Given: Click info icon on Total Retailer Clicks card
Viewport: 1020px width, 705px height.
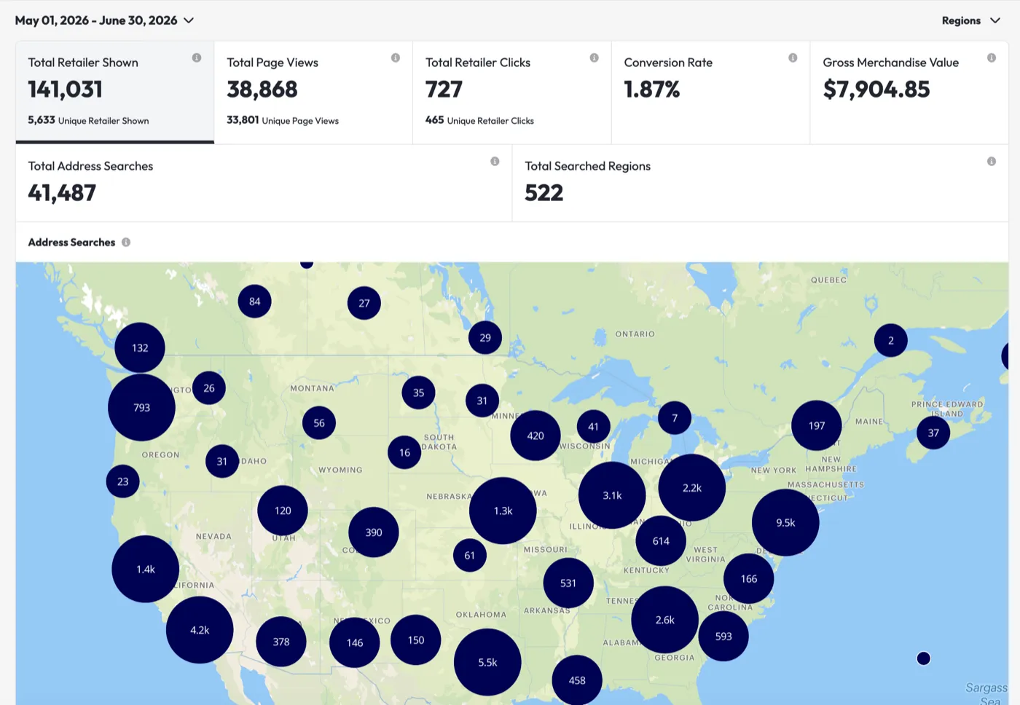Looking at the screenshot, I should (x=595, y=58).
